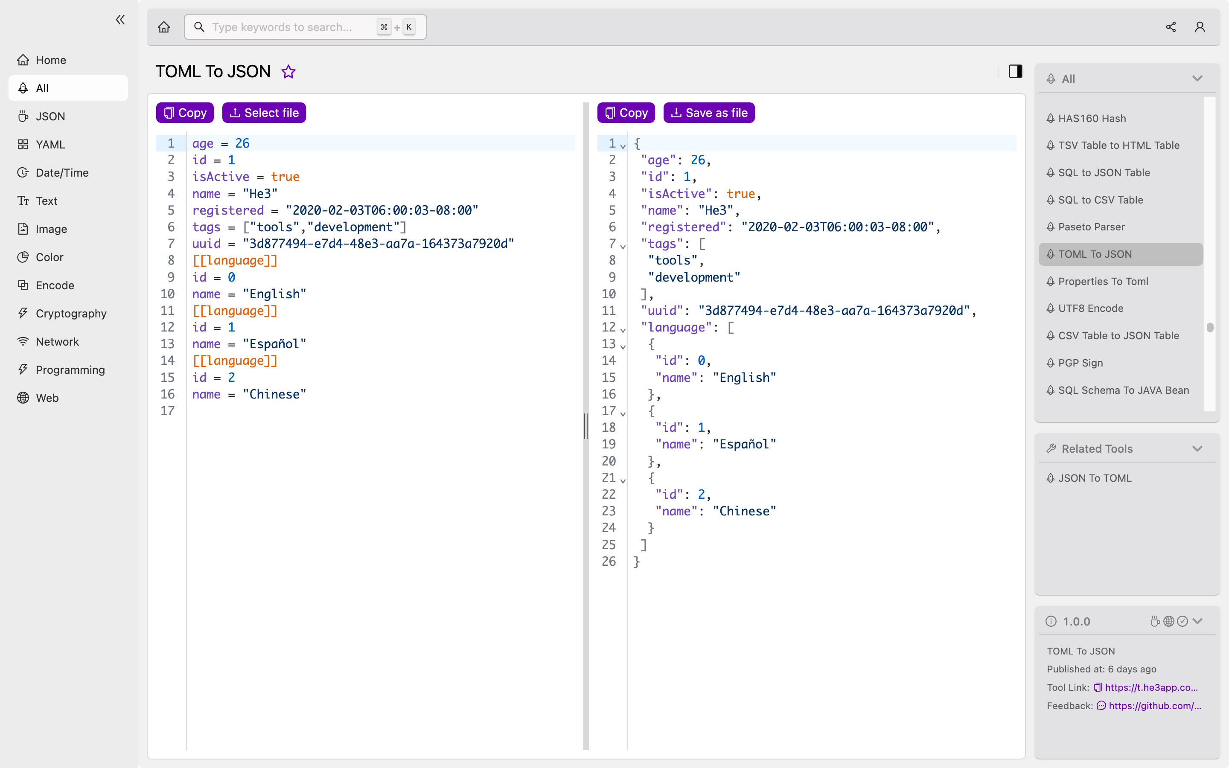Collapse the fold arrow on output line 17
The width and height of the screenshot is (1229, 768).
[x=623, y=413]
